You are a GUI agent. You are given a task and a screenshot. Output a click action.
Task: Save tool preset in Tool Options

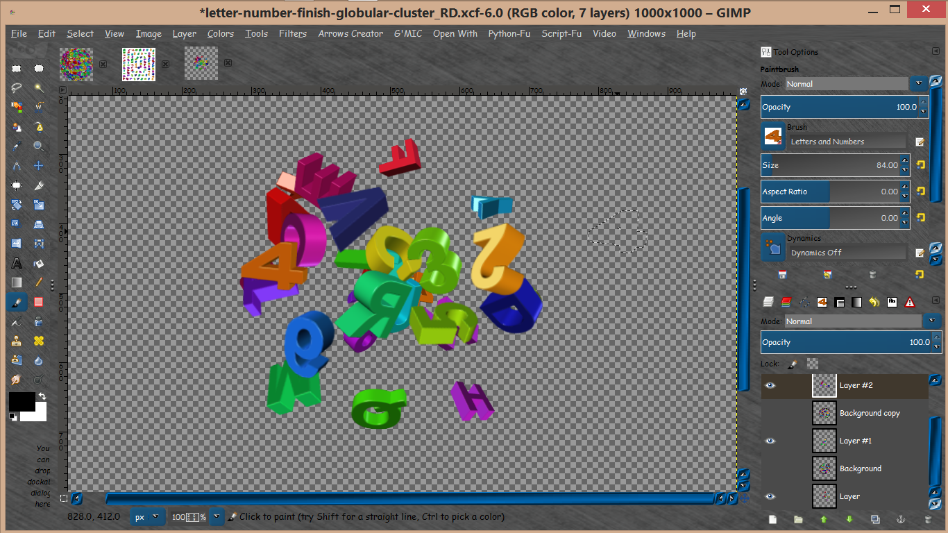click(782, 275)
